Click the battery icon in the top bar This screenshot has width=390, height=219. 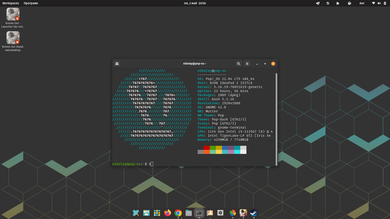[385, 3]
